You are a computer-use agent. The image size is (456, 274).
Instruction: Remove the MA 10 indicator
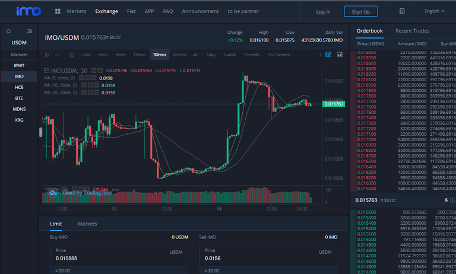point(96,85)
